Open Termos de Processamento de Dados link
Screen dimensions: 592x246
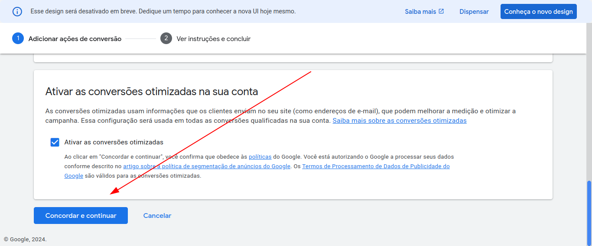coord(376,166)
